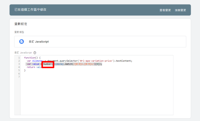Screen dimensions: 200x121
Task: Click code line 1 'function() {'
Action: (x=32, y=58)
